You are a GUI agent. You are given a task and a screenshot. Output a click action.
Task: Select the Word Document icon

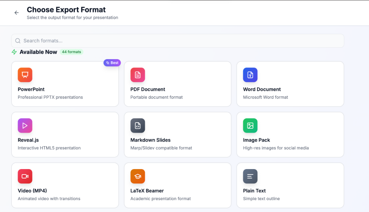coord(250,75)
